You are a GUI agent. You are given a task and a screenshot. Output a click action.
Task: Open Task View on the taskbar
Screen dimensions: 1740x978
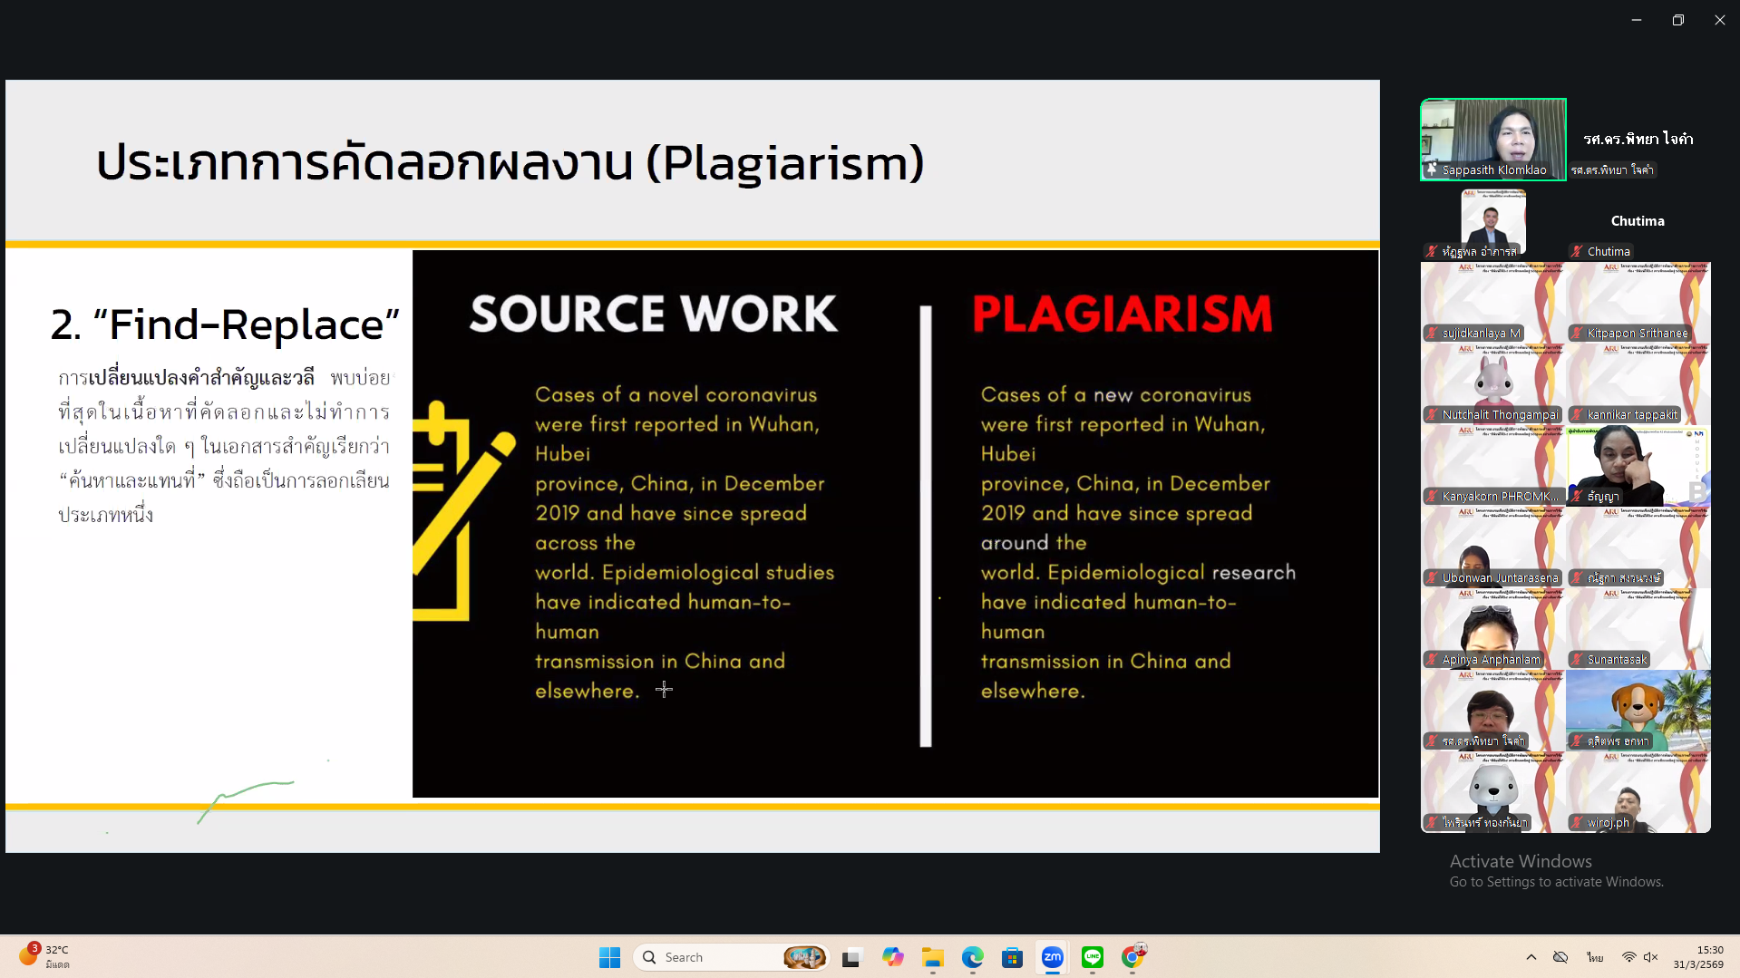tap(851, 957)
